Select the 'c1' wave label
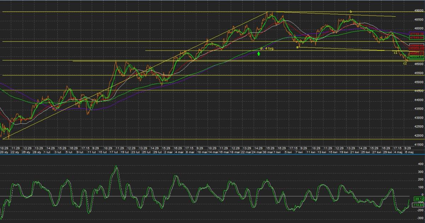This screenshot has height=223, width=425. (395, 53)
